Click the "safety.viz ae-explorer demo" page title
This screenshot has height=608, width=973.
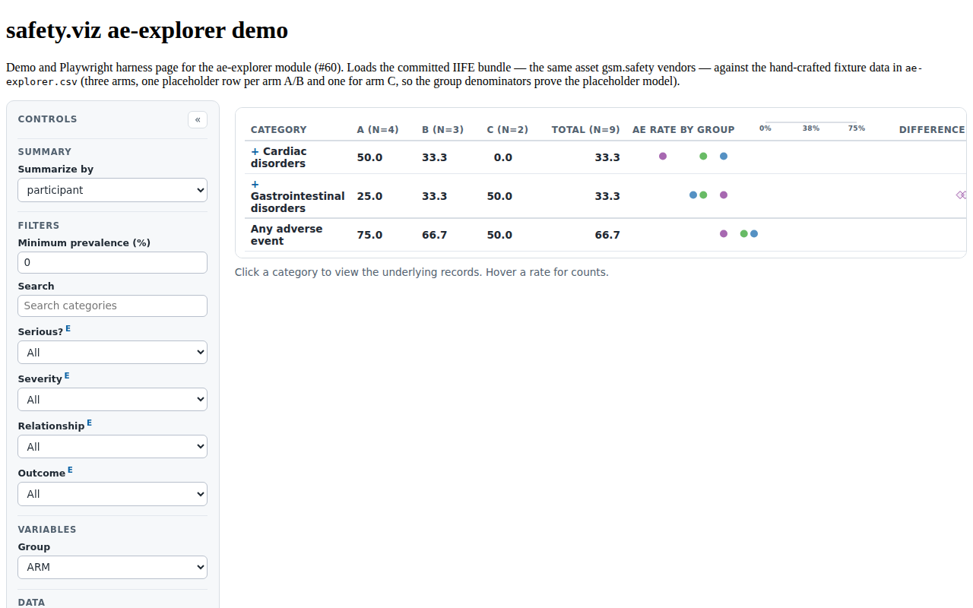[x=147, y=30]
